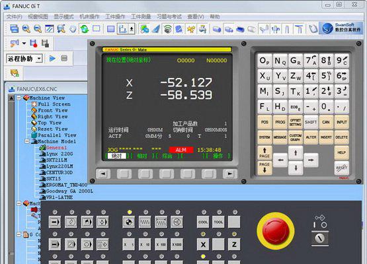This screenshot has height=264, width=367.
Task: Open the 远程协助 combo box
Action: pyautogui.click(x=24, y=58)
